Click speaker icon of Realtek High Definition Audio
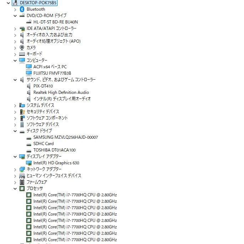Screen dimensions: 244x244 (28, 92)
